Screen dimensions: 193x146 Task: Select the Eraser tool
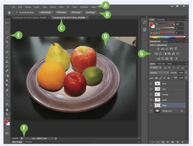pyautogui.click(x=7, y=71)
